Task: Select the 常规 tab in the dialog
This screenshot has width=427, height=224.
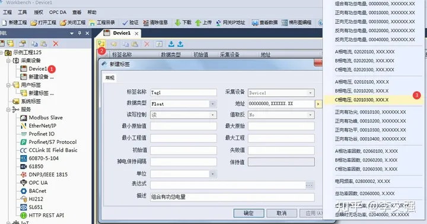Action: (x=110, y=78)
